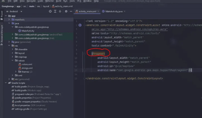Open the Tools menu
Screen dimensions: 202x118
(x=72, y=1)
